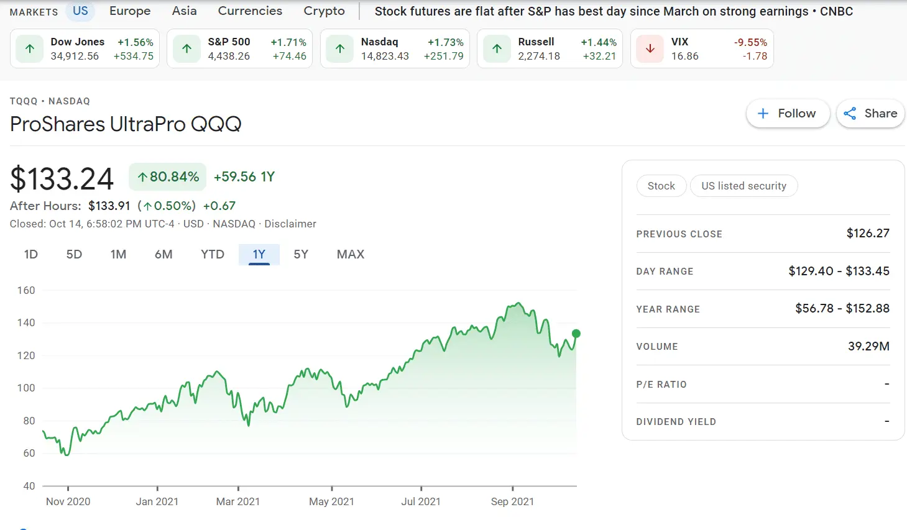Click the S&P 500 up-arrow icon
Viewport: 907px width, 530px height.
tap(186, 48)
